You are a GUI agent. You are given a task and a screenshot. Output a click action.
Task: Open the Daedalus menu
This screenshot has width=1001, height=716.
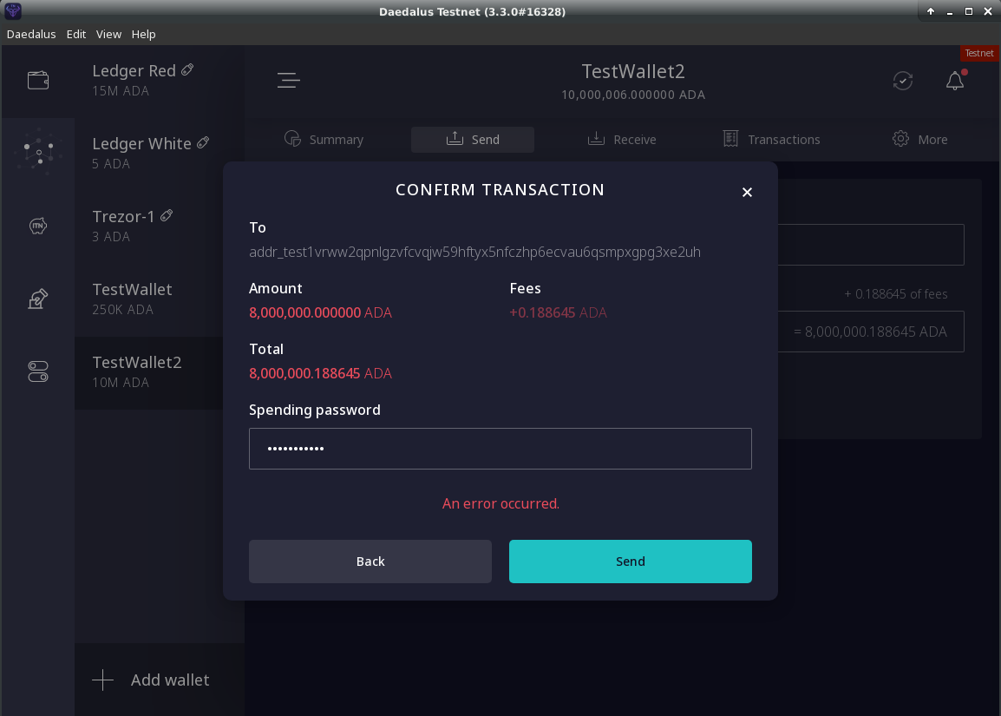tap(31, 34)
